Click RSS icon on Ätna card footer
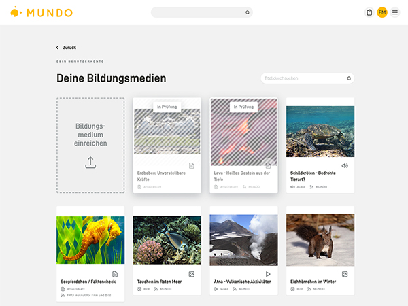This screenshot has width=408, height=306. click(235, 289)
